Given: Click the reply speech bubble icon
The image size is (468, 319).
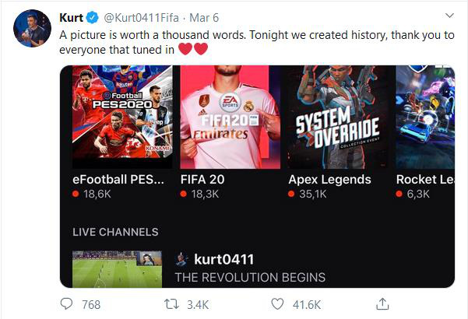Looking at the screenshot, I should click(x=68, y=303).
